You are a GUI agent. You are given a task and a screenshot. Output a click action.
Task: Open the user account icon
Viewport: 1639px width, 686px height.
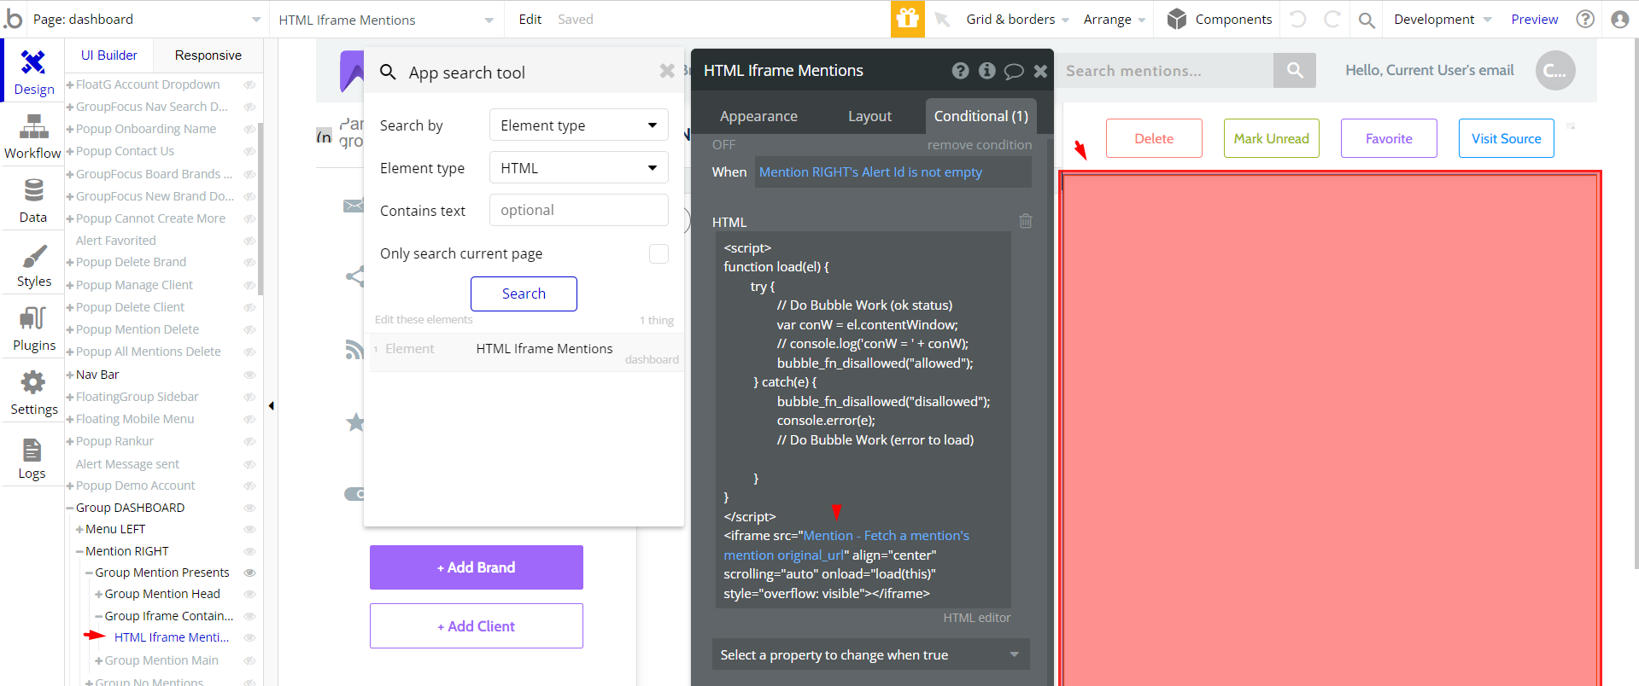coord(1619,19)
